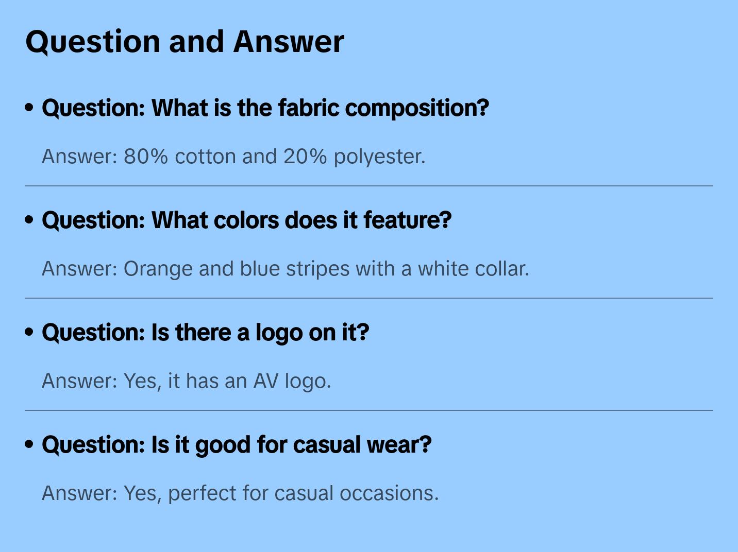Image resolution: width=738 pixels, height=552 pixels.
Task: Click the bullet beside the casual wear question
Action: 29,444
